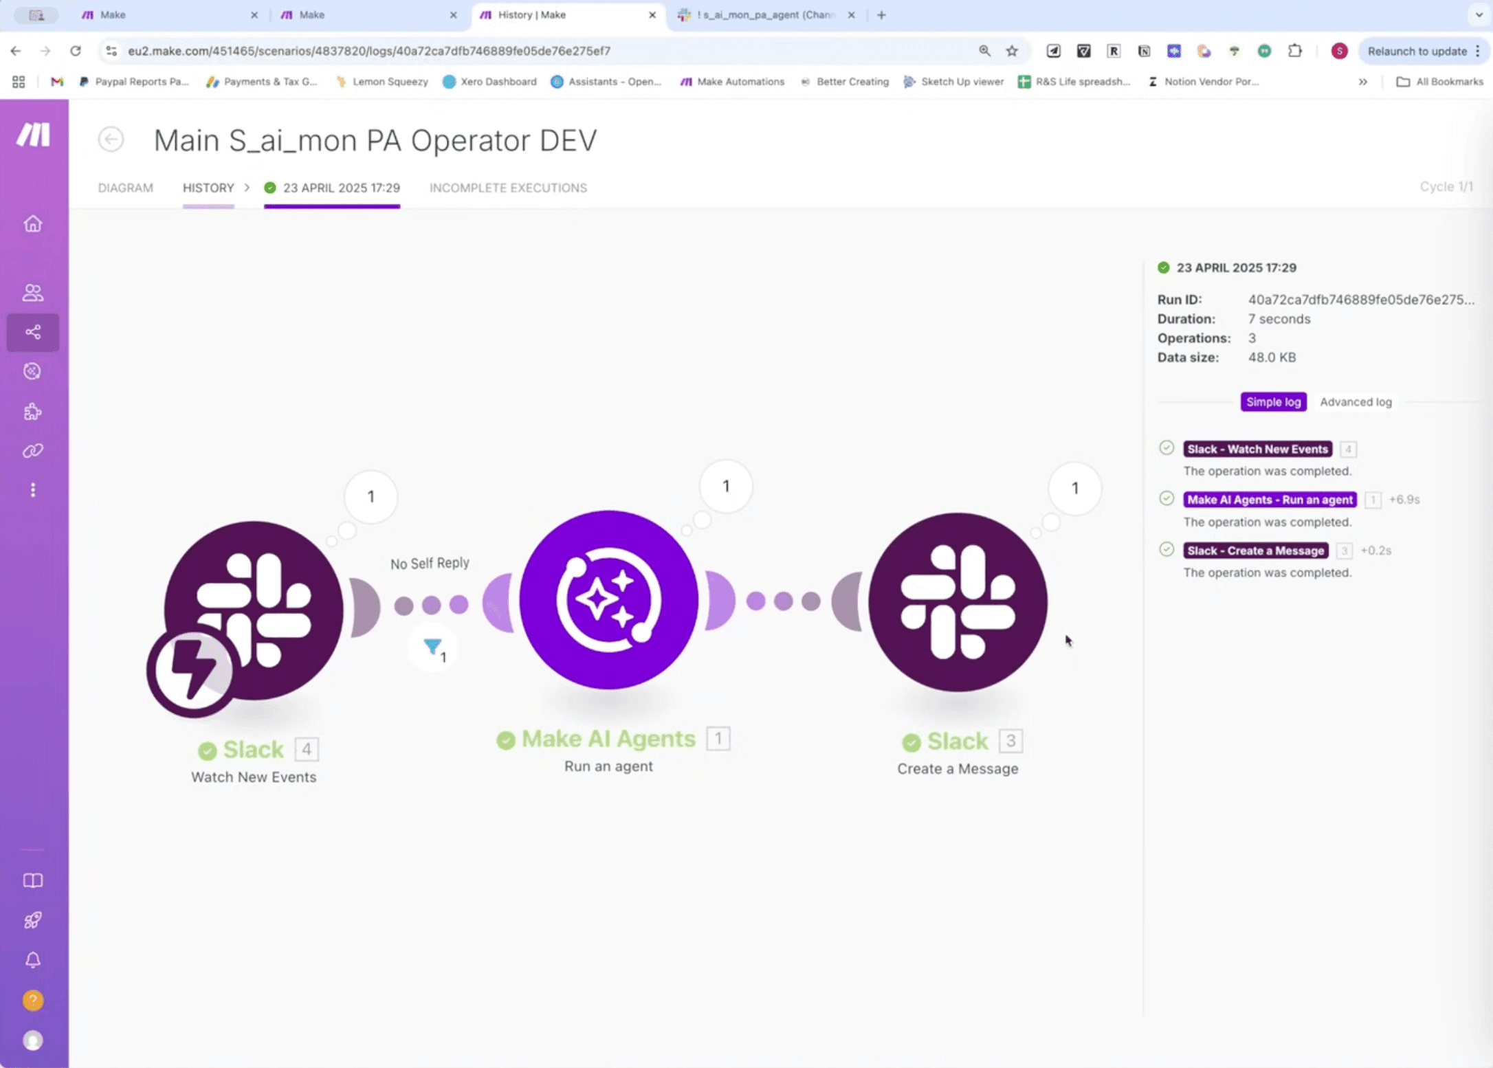This screenshot has height=1068, width=1493.
Task: Switch to the Diagram tab
Action: coord(125,188)
